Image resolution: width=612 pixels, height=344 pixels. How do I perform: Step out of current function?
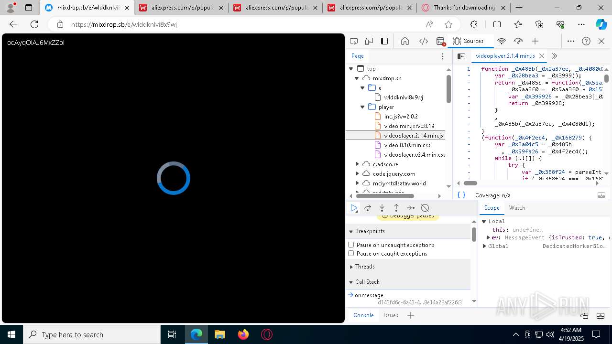396,208
